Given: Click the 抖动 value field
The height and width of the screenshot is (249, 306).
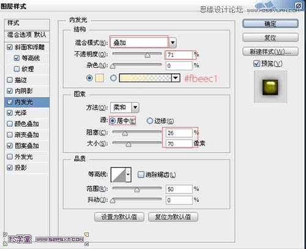Looking at the screenshot, I should click(x=179, y=200).
